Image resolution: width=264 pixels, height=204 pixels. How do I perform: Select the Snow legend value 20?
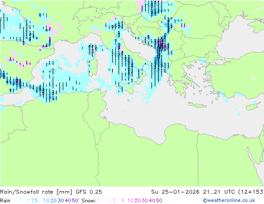coord(137,201)
